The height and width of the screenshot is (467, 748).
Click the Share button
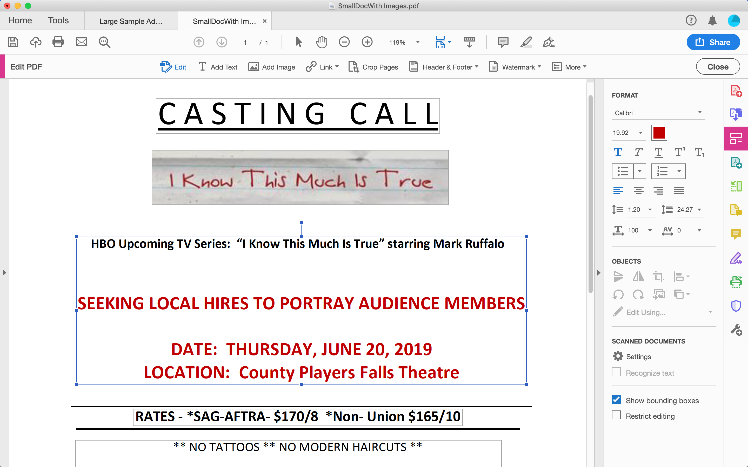pos(713,42)
